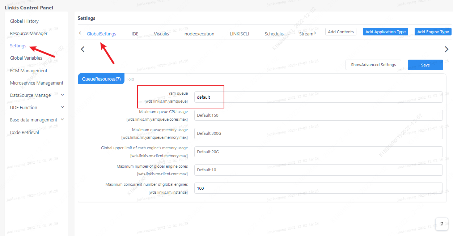The image size is (453, 236).
Task: Fold the QueueResources section
Action: 130,79
